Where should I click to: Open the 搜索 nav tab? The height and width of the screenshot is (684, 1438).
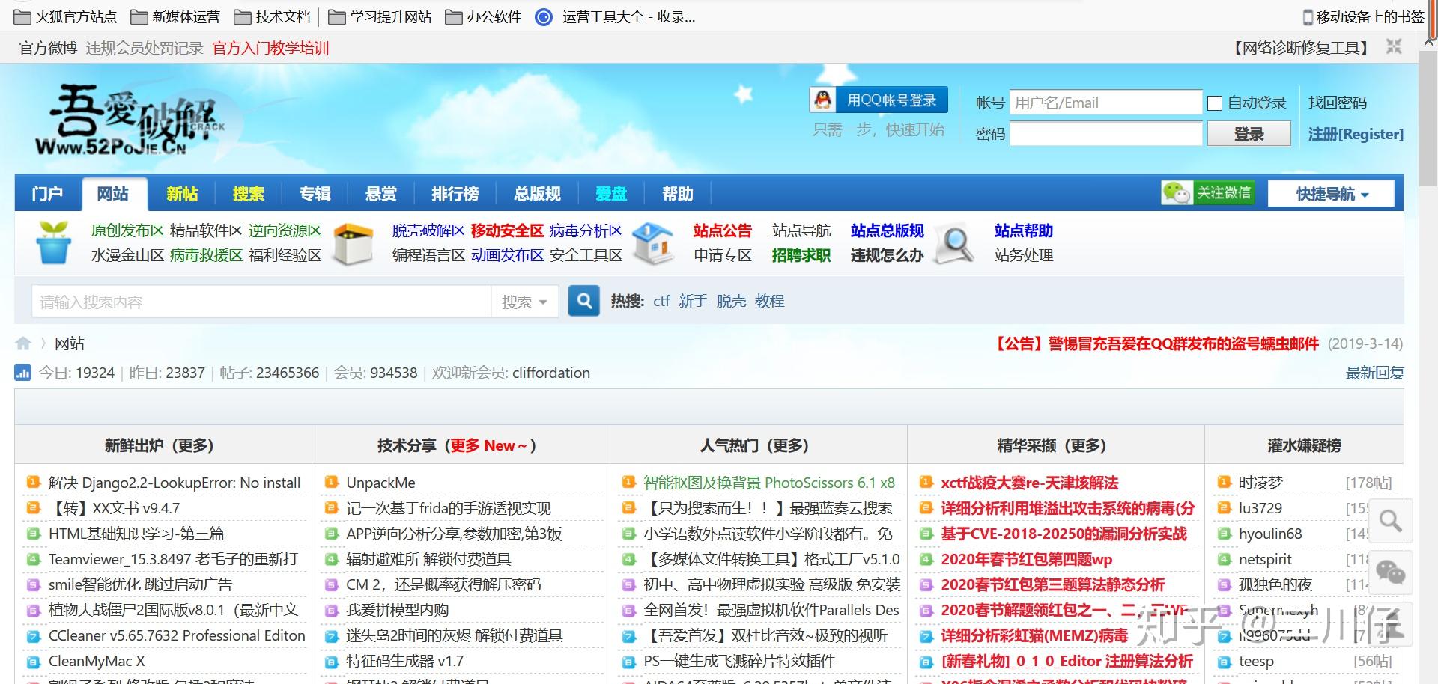pos(248,194)
